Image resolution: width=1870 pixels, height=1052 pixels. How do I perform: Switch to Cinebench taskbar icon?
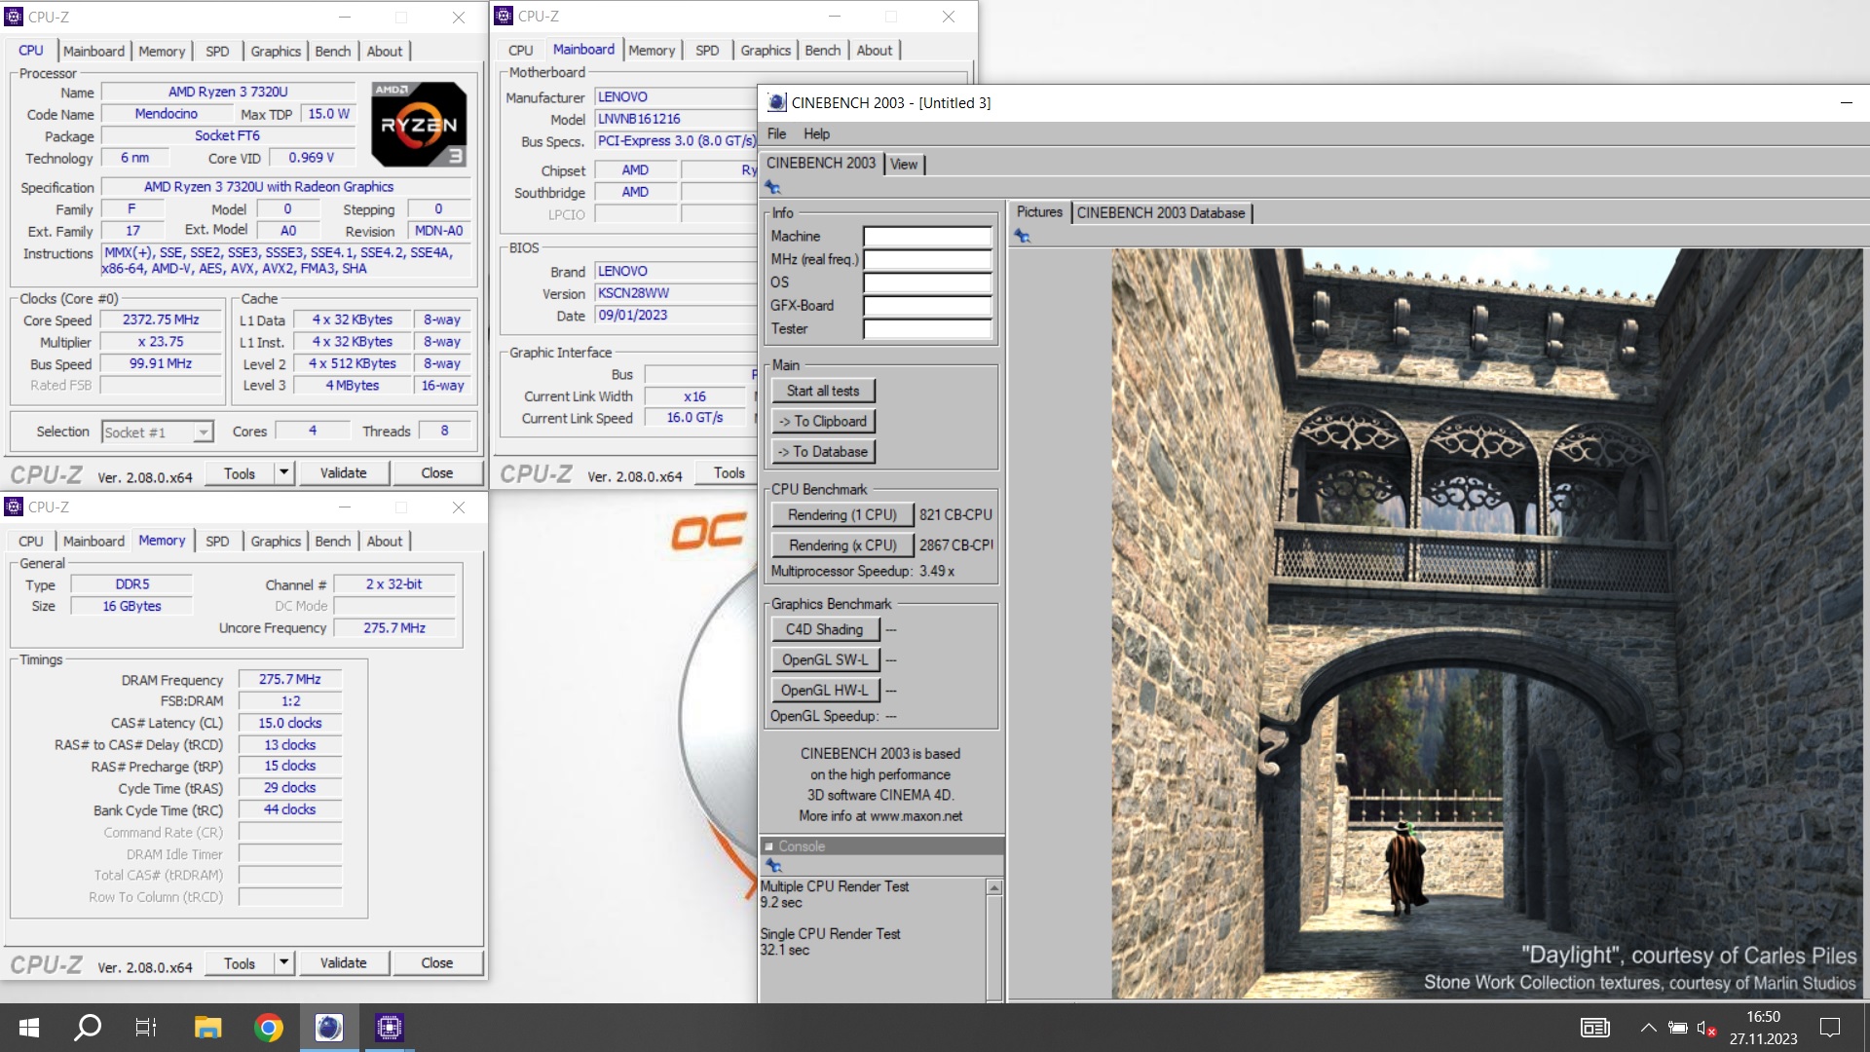coord(328,1027)
